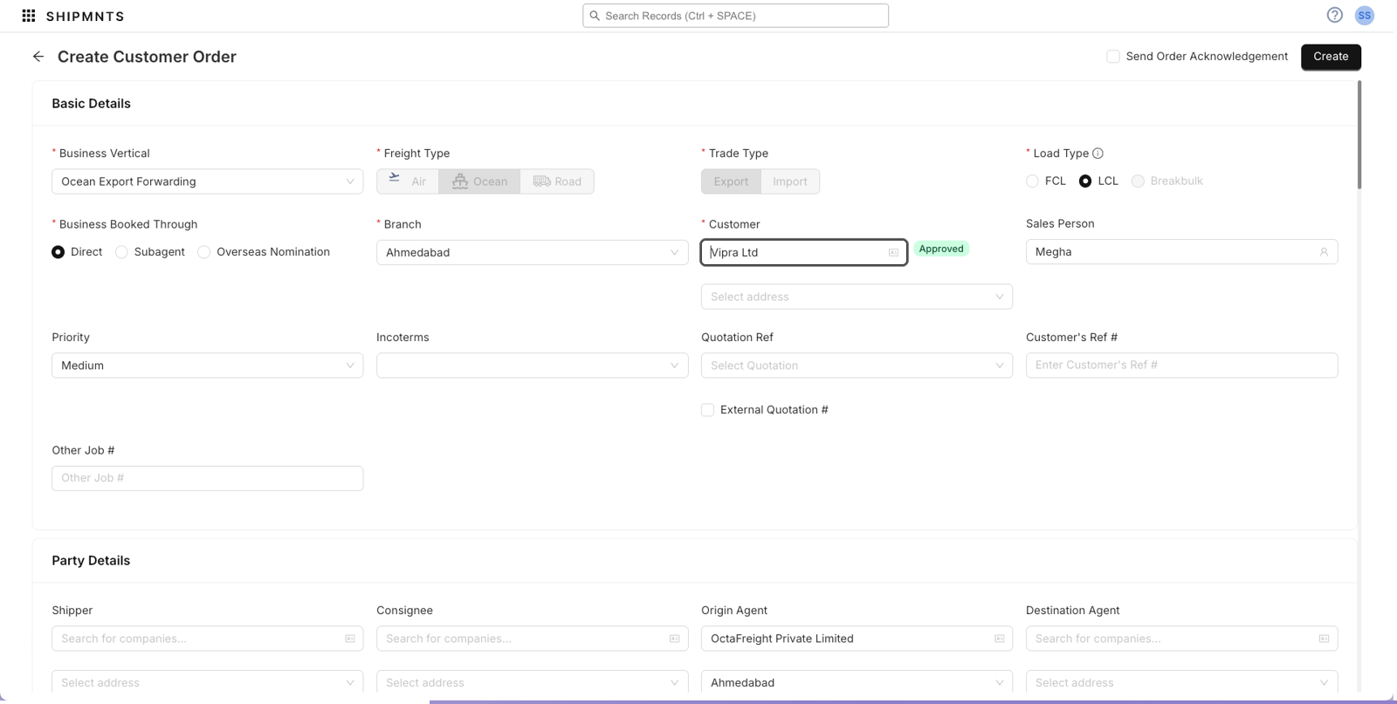Image resolution: width=1397 pixels, height=704 pixels.
Task: Click the back arrow beside Create Customer Order
Action: pos(38,57)
